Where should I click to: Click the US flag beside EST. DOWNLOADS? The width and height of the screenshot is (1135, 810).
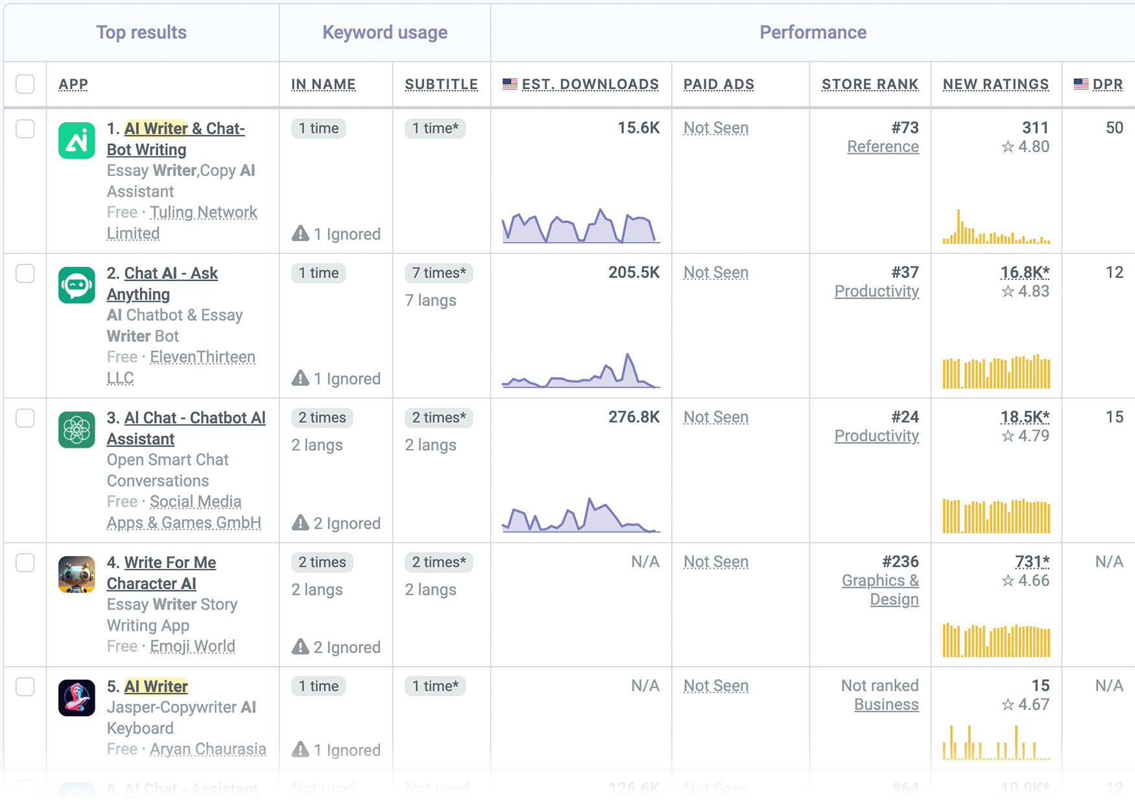point(510,84)
